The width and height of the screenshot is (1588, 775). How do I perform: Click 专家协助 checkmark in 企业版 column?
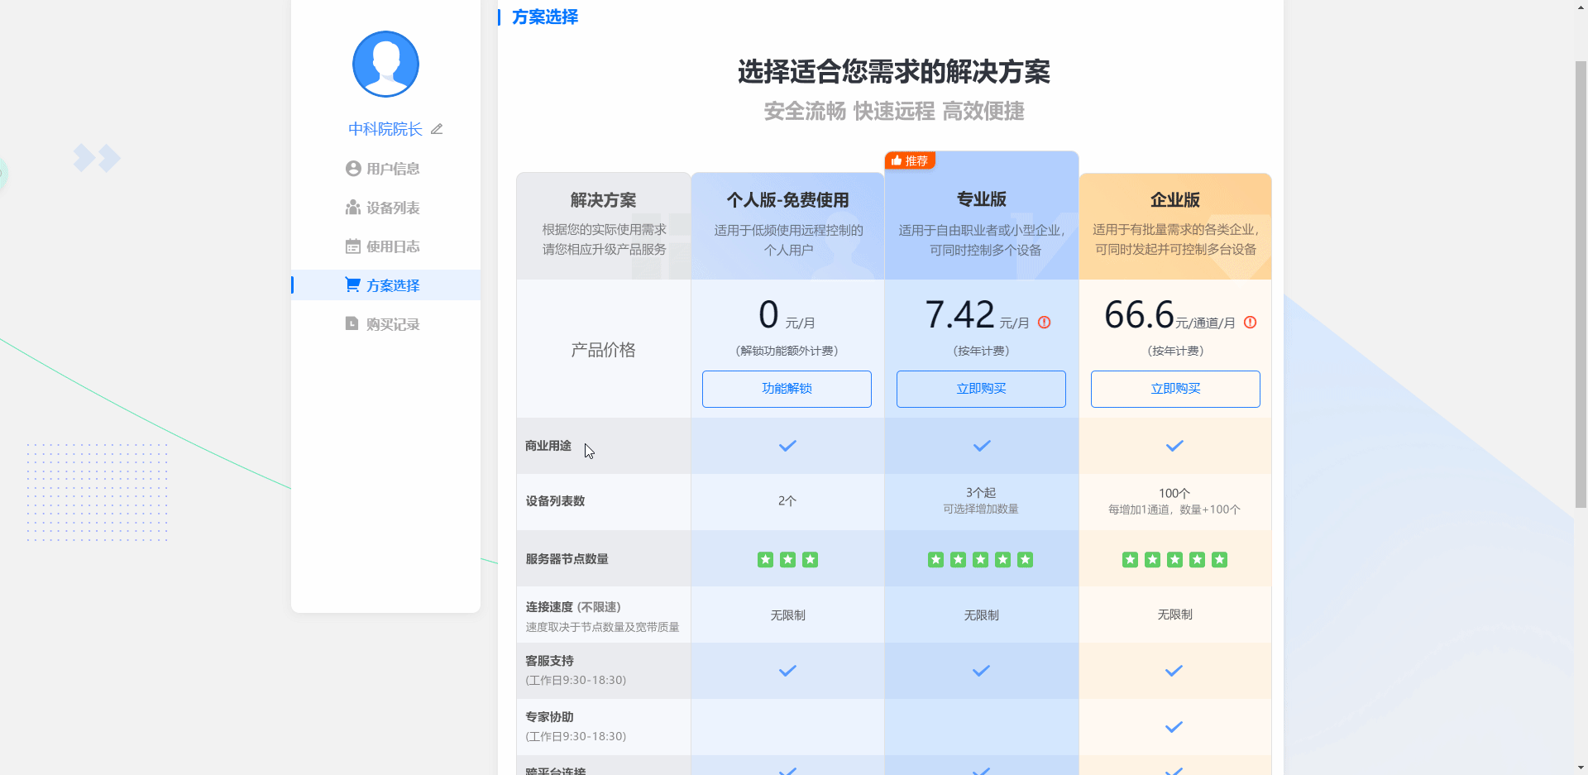pos(1174,727)
